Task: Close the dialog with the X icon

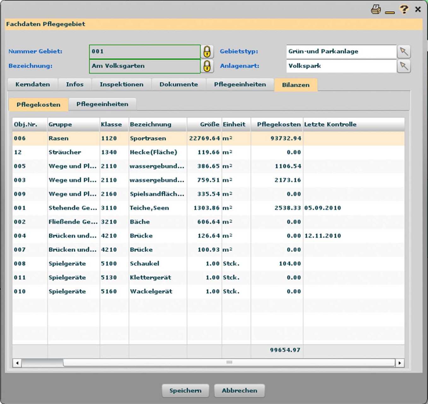Action: (418, 9)
